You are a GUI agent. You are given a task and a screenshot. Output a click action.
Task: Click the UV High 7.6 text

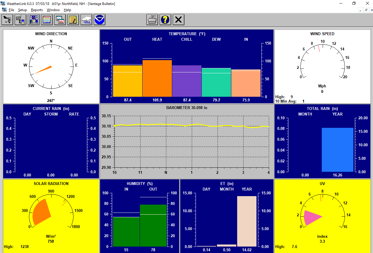click(x=286, y=247)
